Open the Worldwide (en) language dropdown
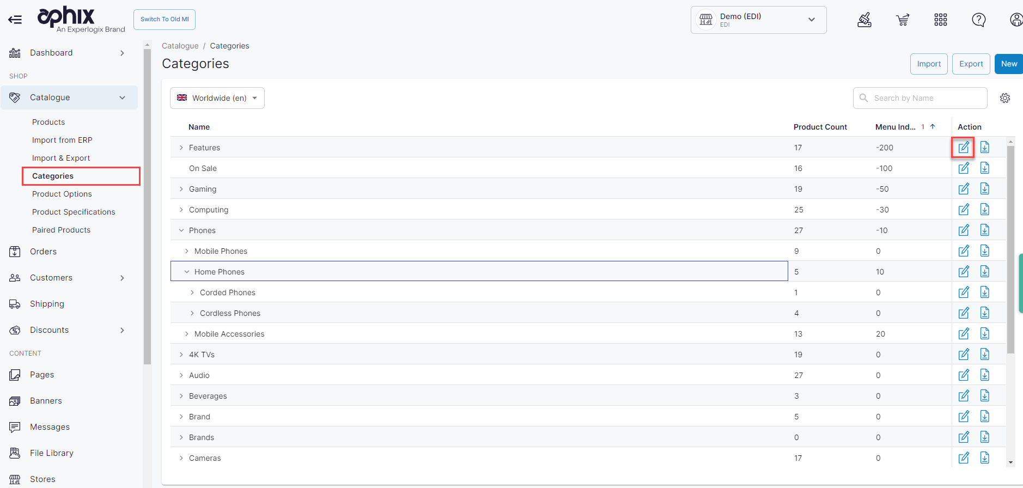The image size is (1023, 488). (x=217, y=98)
